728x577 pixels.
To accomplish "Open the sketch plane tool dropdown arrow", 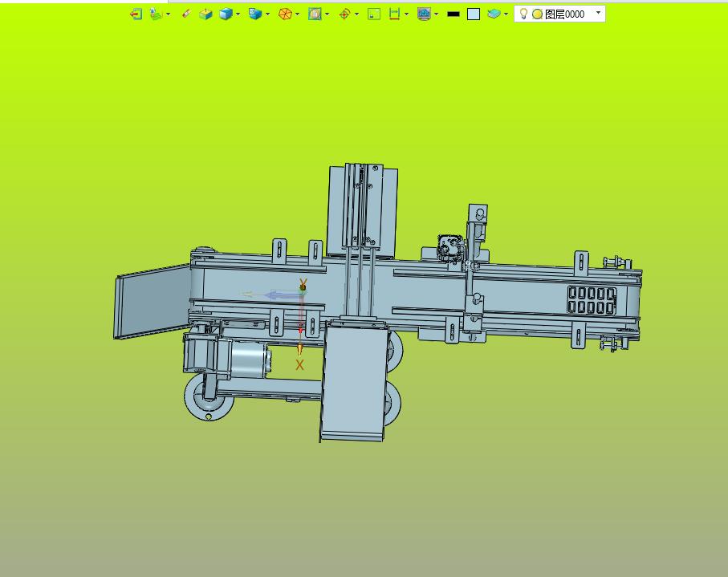I will [168, 14].
